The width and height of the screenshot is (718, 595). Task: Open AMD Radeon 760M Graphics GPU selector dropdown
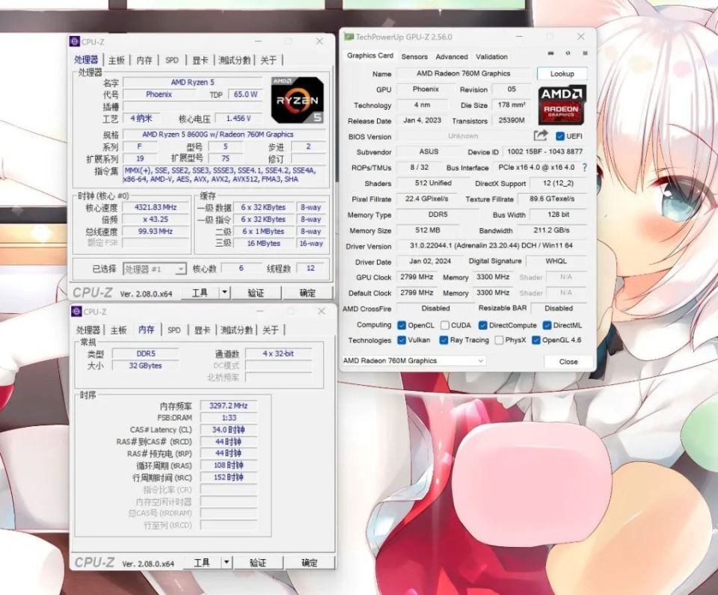point(414,360)
